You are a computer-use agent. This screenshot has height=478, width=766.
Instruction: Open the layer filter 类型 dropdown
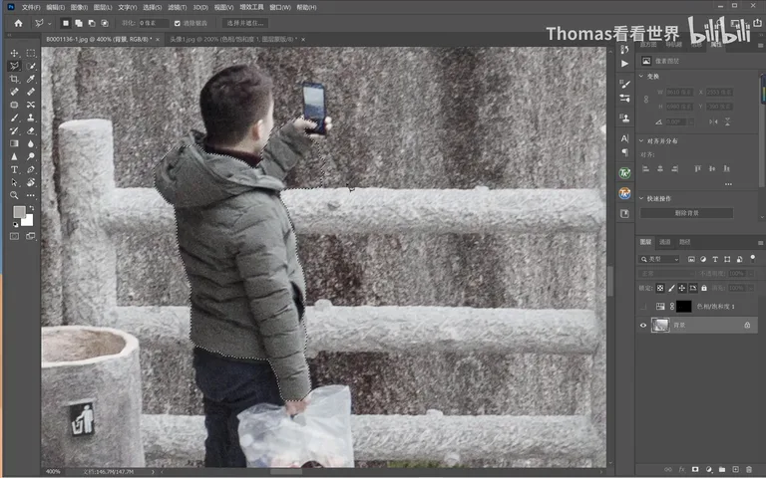pyautogui.click(x=659, y=259)
